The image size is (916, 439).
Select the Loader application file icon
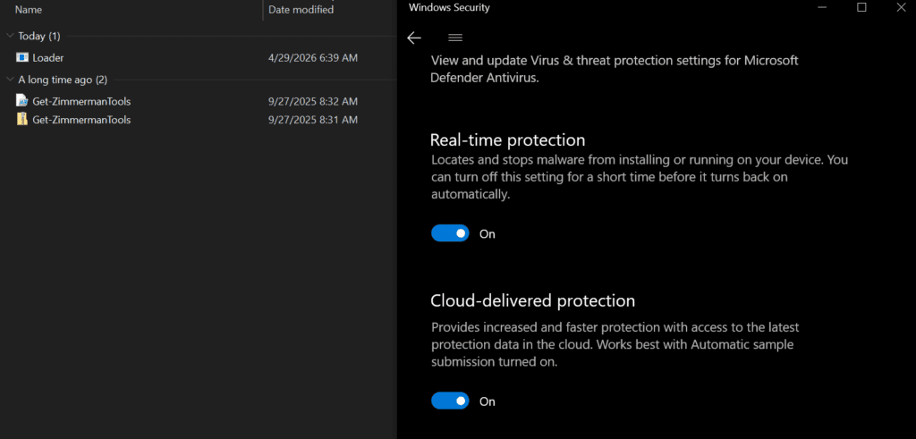pyautogui.click(x=22, y=58)
